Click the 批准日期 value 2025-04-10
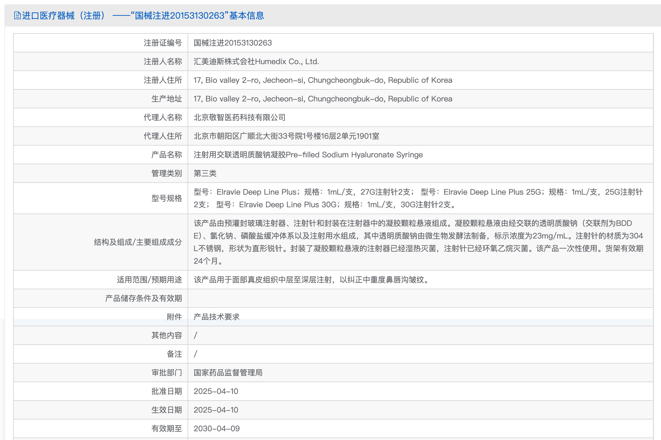The height and width of the screenshot is (440, 661). pos(216,391)
